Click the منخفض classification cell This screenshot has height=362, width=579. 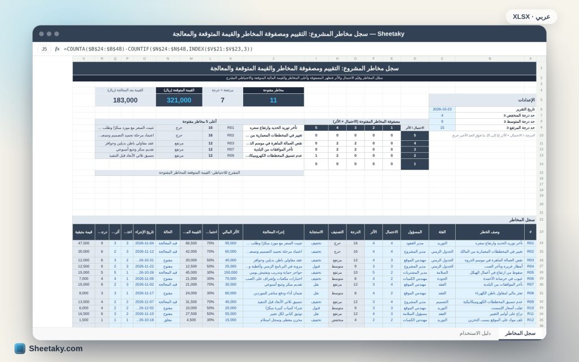(x=337, y=320)
